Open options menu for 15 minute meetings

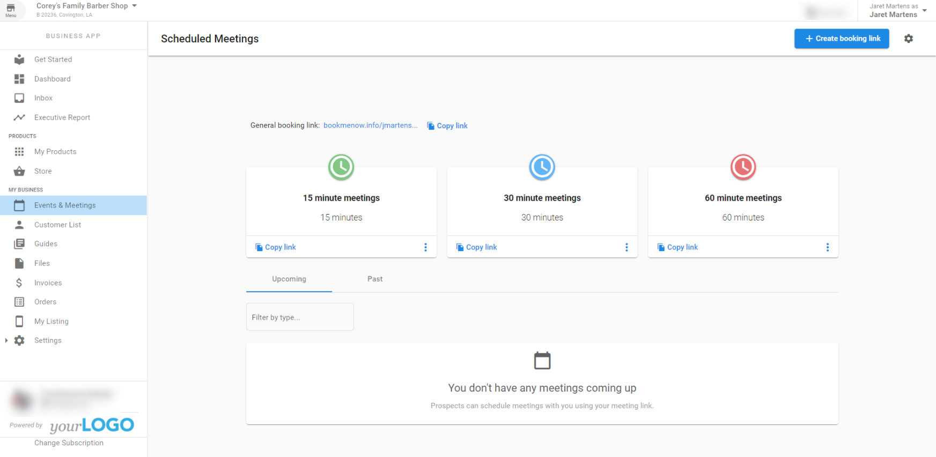coord(425,247)
